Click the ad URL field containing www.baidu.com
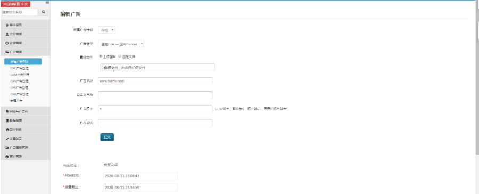479x194 pixels. pyautogui.click(x=155, y=81)
